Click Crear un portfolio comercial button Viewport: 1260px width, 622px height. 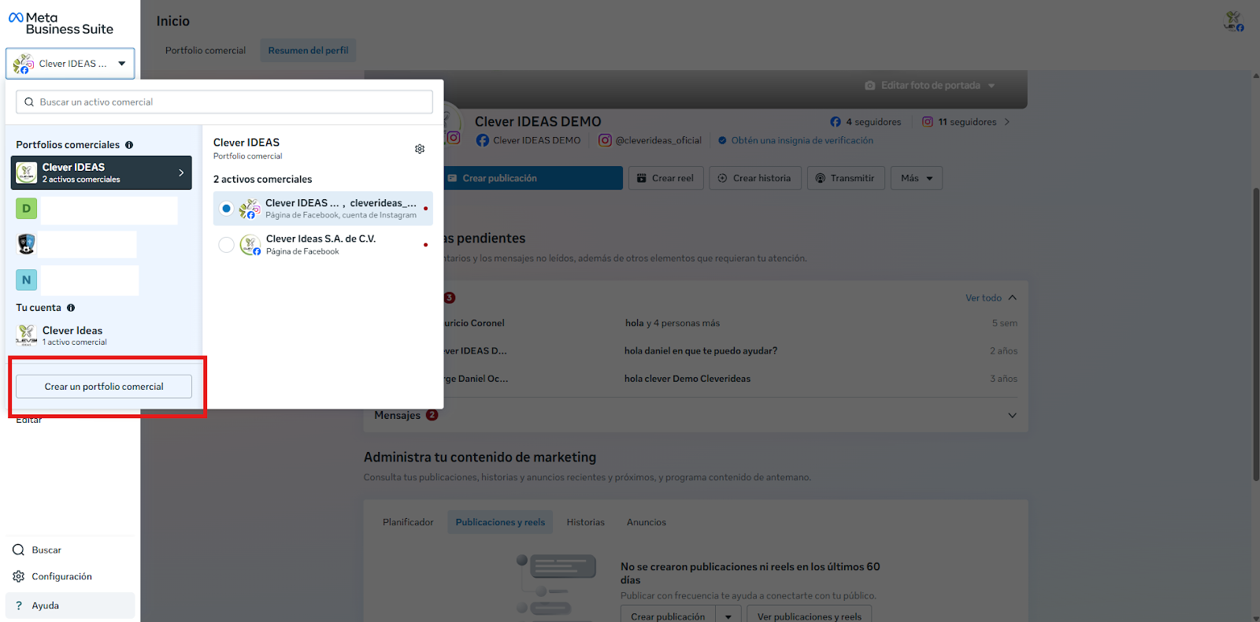point(104,387)
